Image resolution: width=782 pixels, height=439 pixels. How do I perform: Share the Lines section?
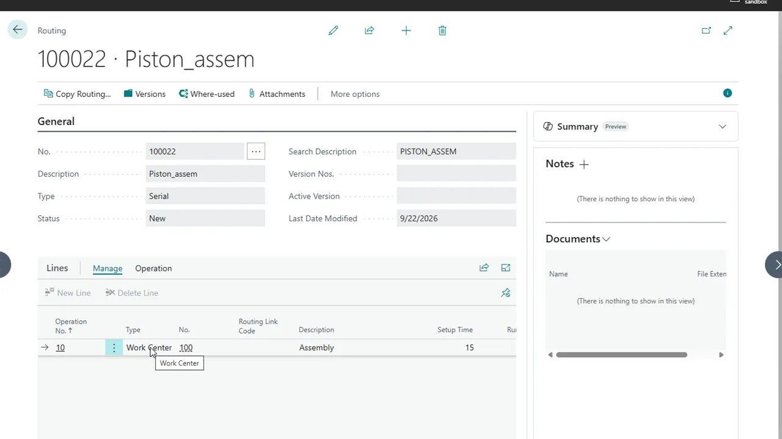484,268
